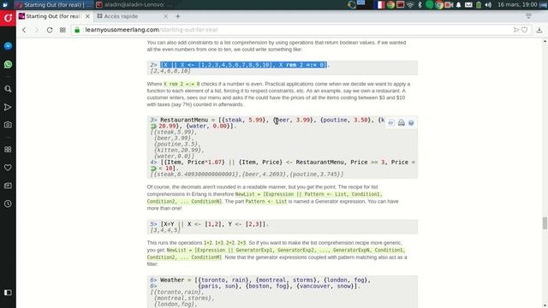Click the Weather = [{toronto, rain} code line

click(260, 280)
